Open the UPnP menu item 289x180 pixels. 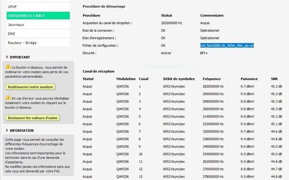[x=38, y=7]
